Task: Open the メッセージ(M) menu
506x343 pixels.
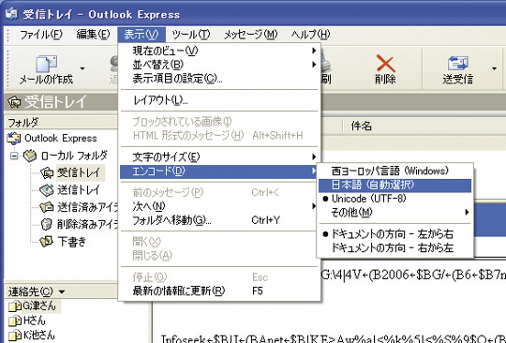Action: tap(251, 34)
